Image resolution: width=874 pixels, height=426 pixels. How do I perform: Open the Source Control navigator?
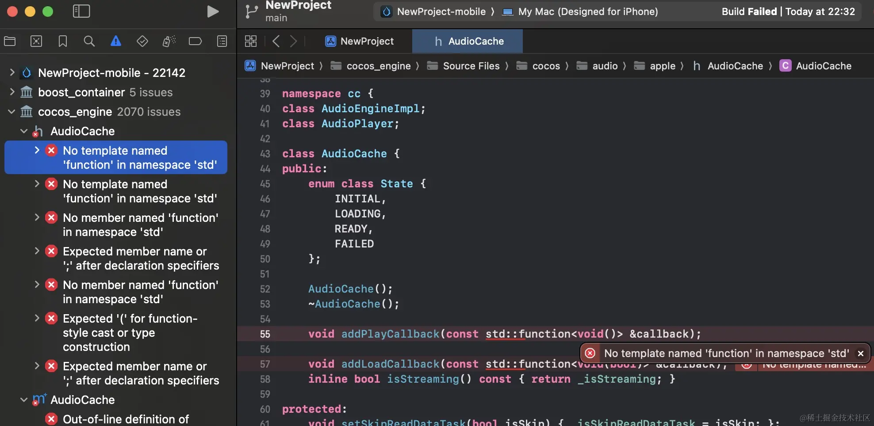[36, 41]
